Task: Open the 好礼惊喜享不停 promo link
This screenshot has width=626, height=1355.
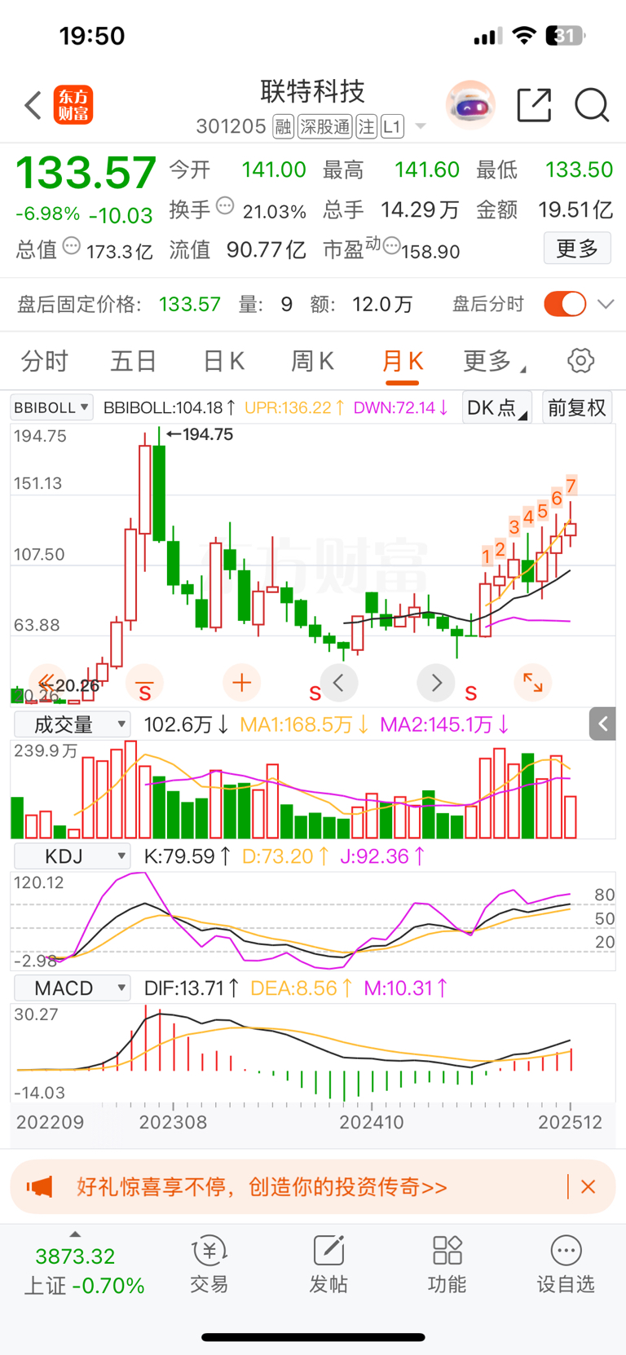Action: (x=262, y=1186)
